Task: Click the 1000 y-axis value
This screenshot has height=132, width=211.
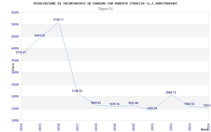Action: [x=15, y=120]
